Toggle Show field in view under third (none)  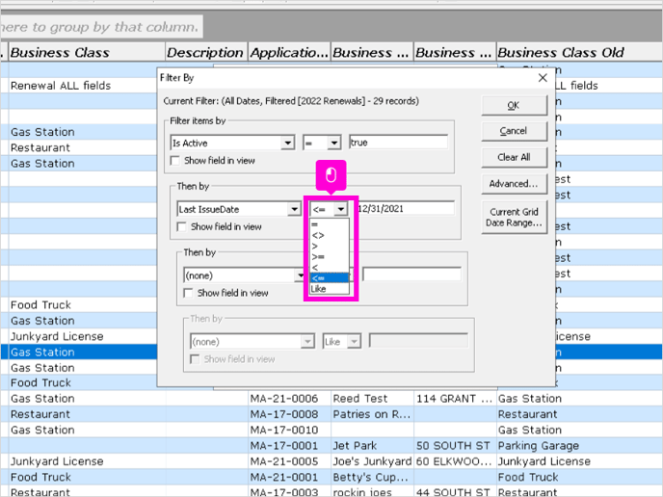click(x=188, y=293)
